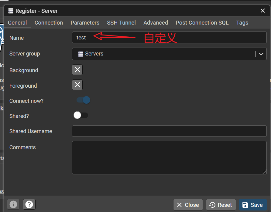The width and height of the screenshot is (271, 212).
Task: Switch to the Tags tab
Action: tap(242, 23)
